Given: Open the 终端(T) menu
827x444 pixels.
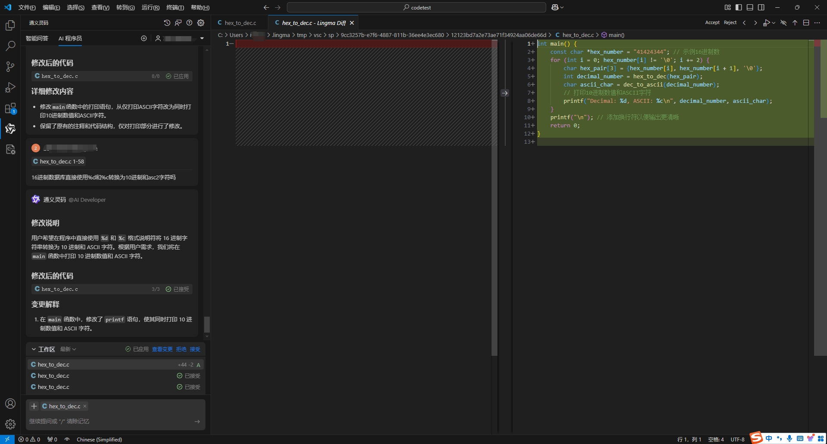Looking at the screenshot, I should 175,7.
